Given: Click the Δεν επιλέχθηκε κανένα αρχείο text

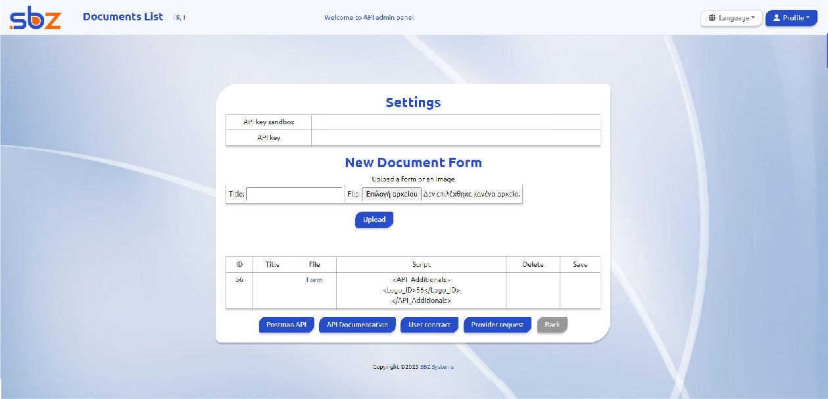Looking at the screenshot, I should pyautogui.click(x=472, y=195).
